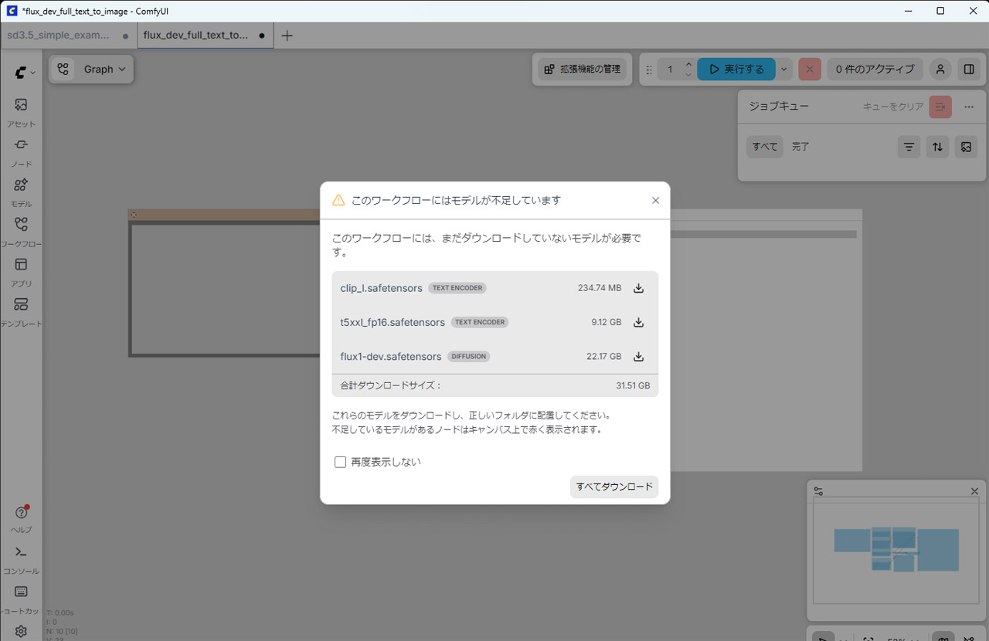Increase the batch count with up arrow
Image resolution: width=989 pixels, height=641 pixels.
pyautogui.click(x=688, y=63)
